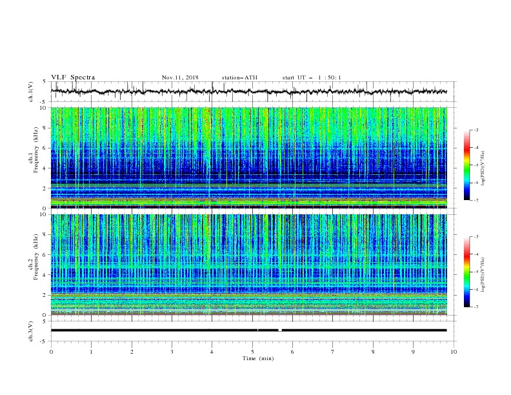Click the "-3" tick on the upper colorbar

pyautogui.click(x=476, y=130)
